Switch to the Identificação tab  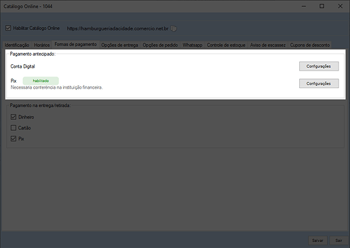[x=17, y=45]
